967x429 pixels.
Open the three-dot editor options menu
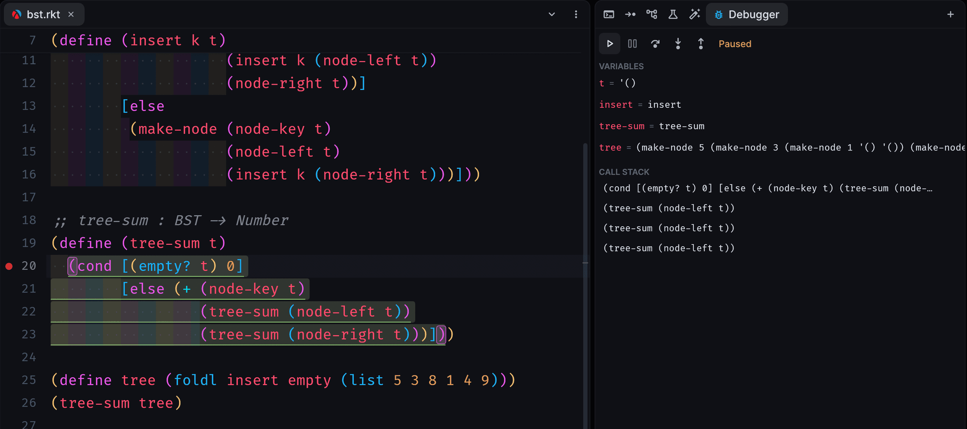coord(576,15)
